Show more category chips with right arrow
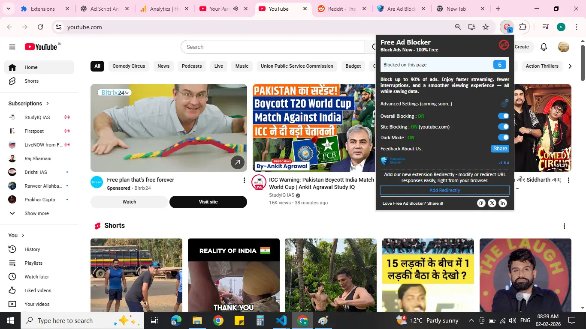The height and width of the screenshot is (329, 586). [570, 66]
